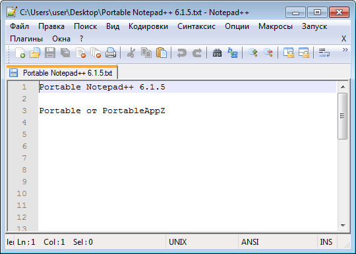356x254 pixels.
Task: Open the Синтаксис menu
Action: click(196, 26)
